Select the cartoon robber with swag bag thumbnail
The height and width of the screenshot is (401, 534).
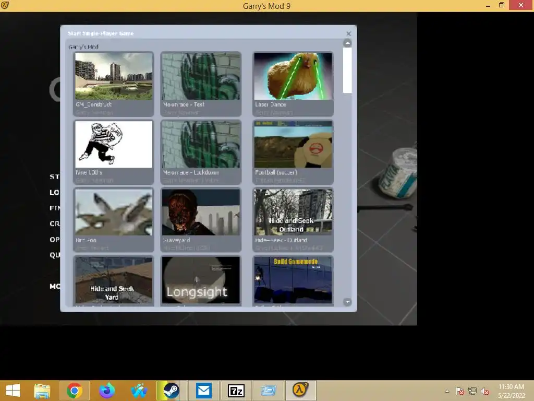pyautogui.click(x=114, y=144)
